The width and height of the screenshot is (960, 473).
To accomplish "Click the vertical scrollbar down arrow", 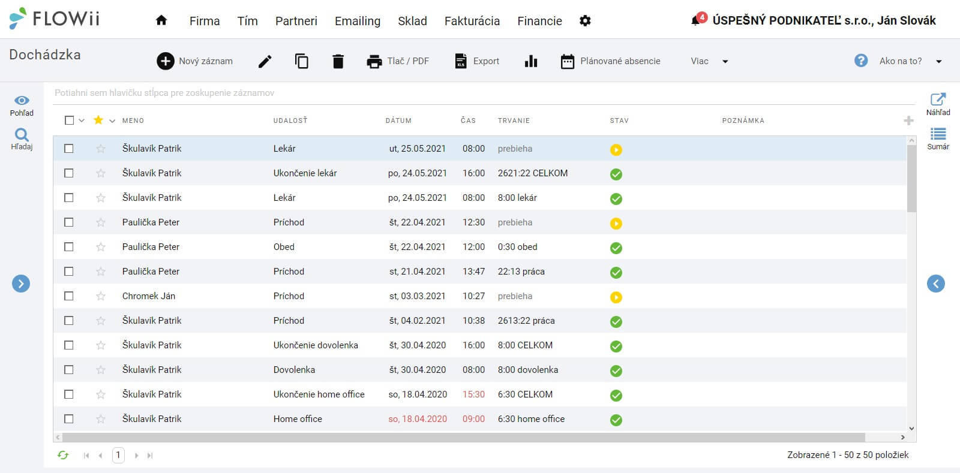I will (911, 429).
